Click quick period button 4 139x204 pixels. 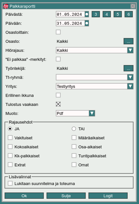[107, 14]
